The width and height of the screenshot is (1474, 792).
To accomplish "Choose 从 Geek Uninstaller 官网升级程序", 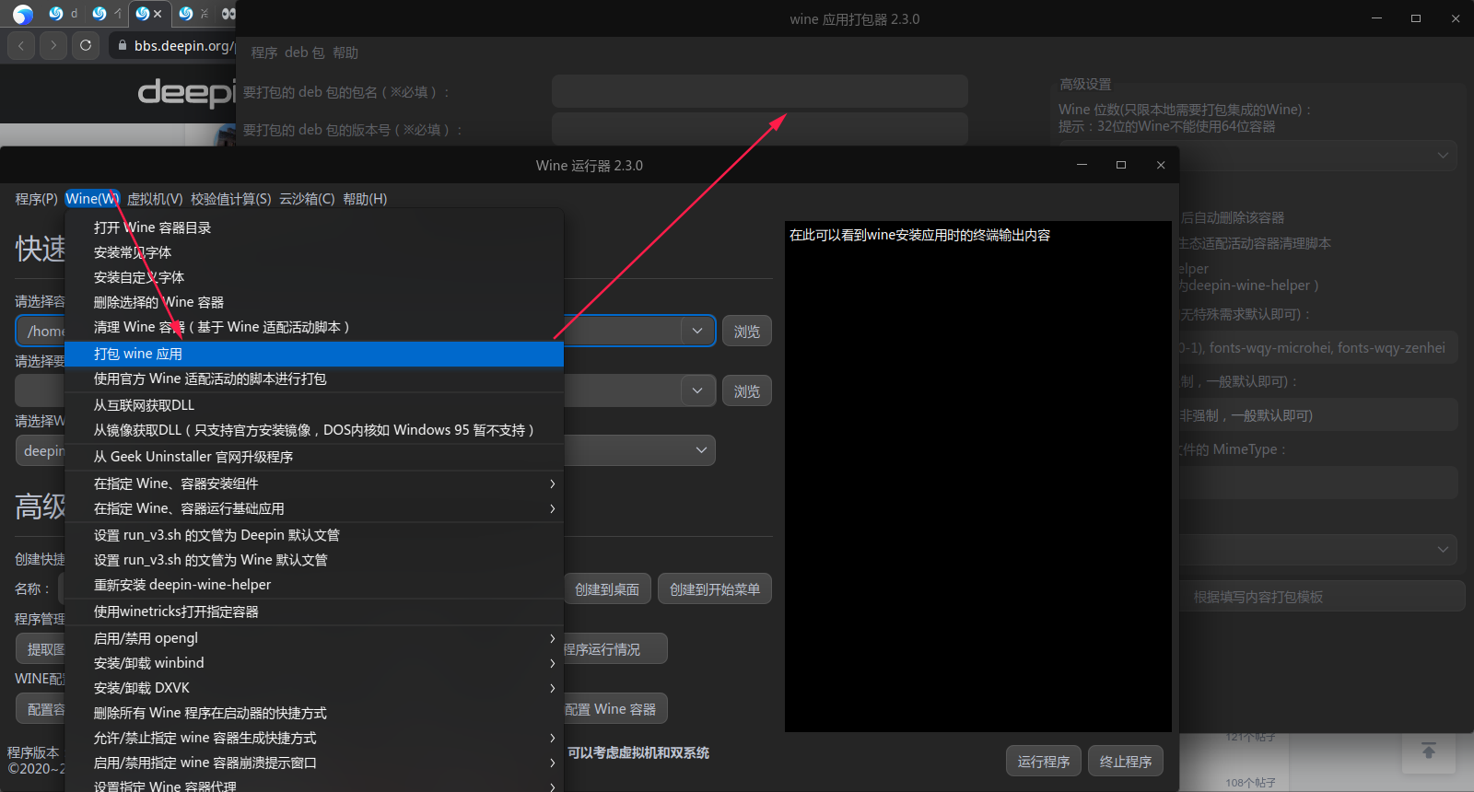I will click(x=314, y=457).
